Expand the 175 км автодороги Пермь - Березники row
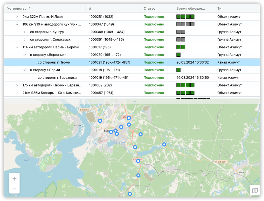 [17, 85]
